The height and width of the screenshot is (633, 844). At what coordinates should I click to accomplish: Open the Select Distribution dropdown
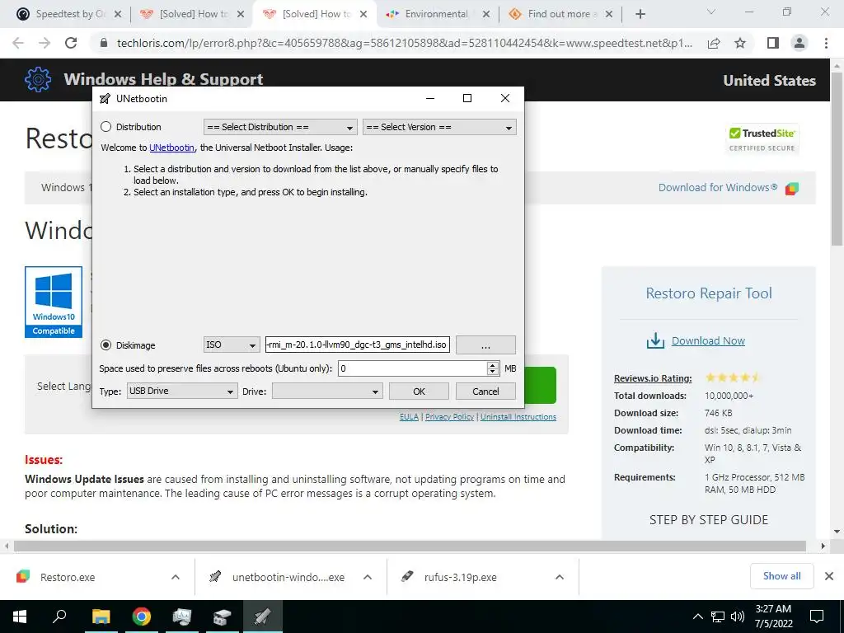tap(280, 127)
